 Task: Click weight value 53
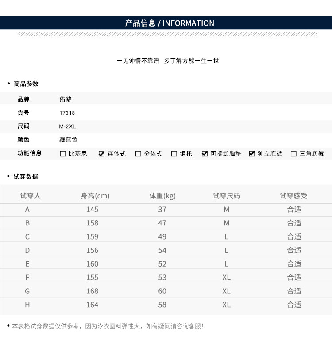162,278
